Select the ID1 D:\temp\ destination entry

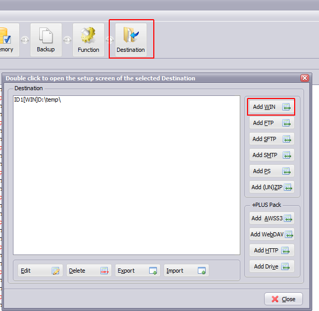click(38, 100)
